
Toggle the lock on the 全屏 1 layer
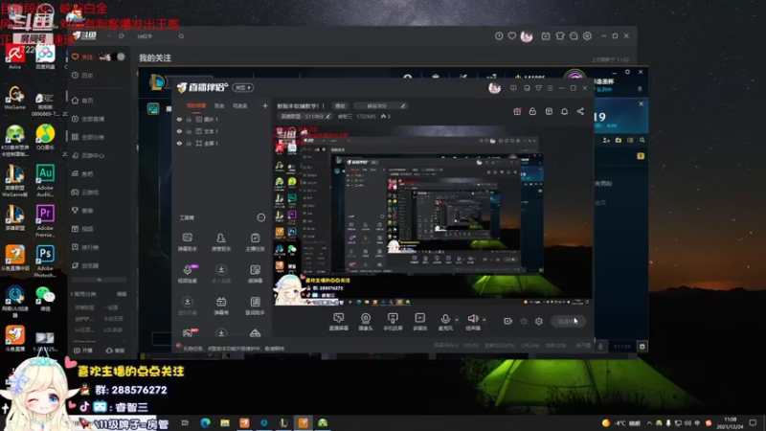tap(189, 143)
